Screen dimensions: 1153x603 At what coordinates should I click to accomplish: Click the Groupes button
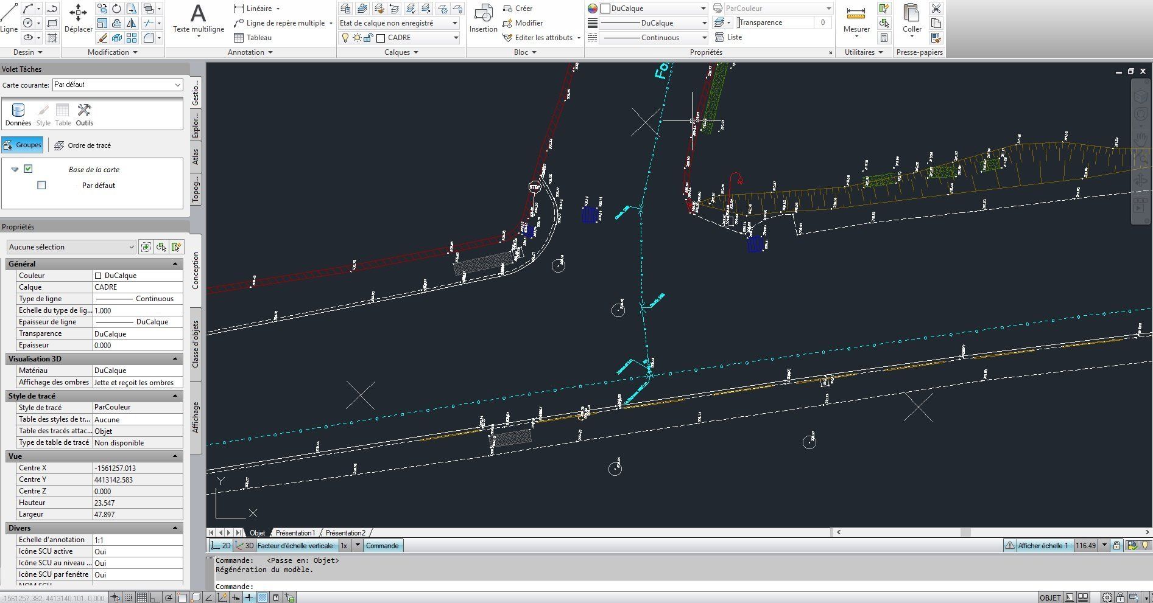(x=23, y=145)
